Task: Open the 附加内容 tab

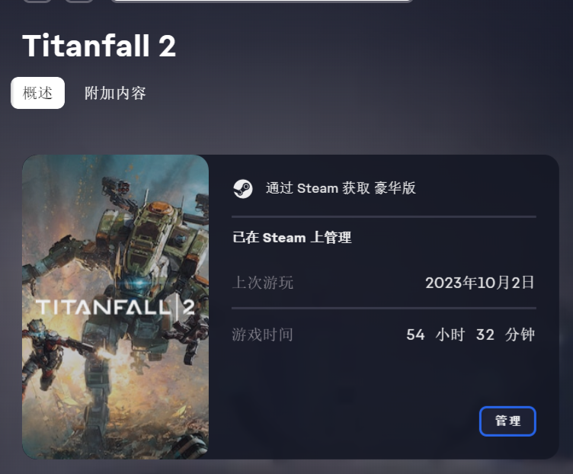Action: coord(115,93)
